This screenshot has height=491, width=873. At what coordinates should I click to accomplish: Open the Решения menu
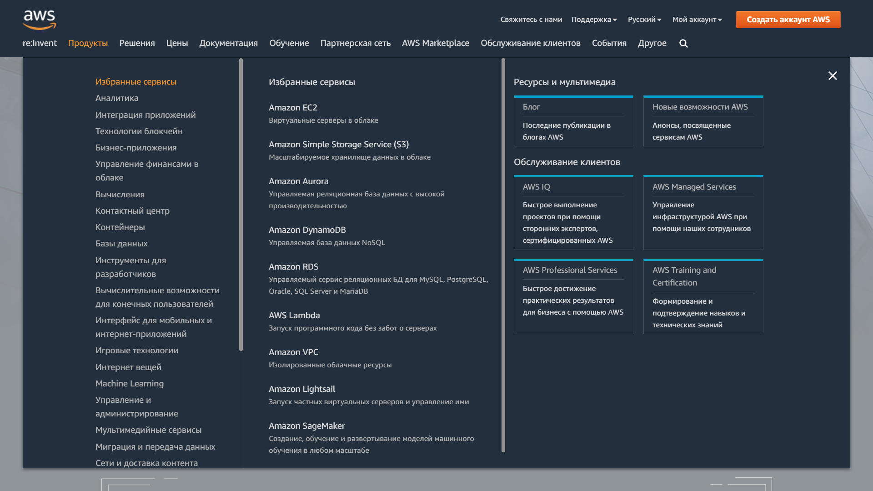pyautogui.click(x=137, y=43)
